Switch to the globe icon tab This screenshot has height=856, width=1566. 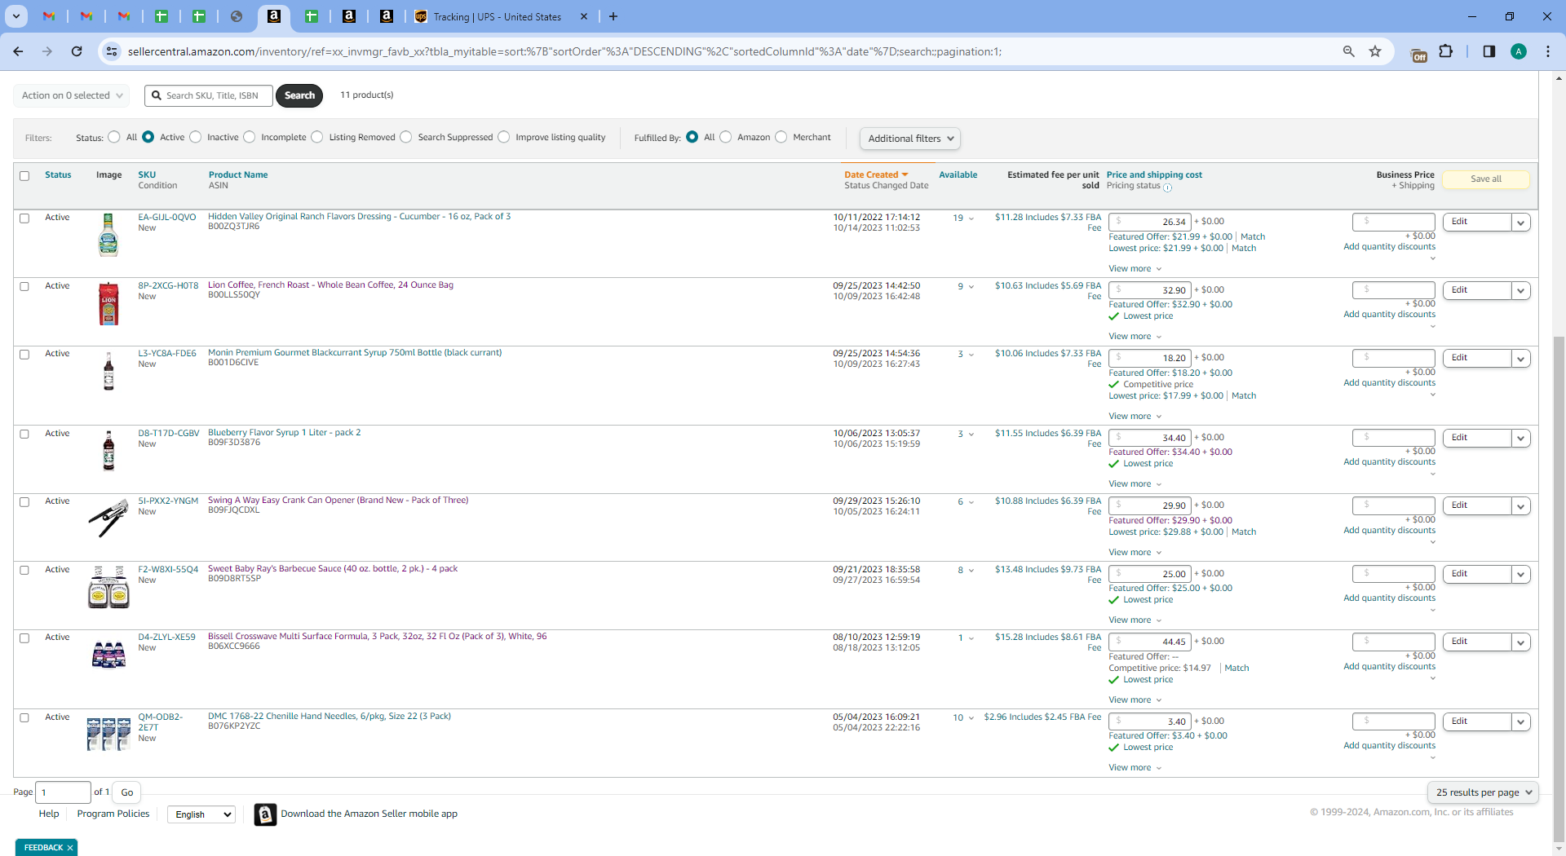point(237,16)
